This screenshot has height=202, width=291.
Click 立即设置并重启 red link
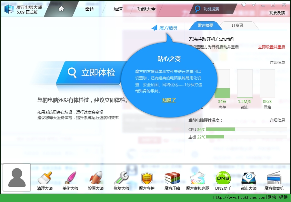click(272, 47)
